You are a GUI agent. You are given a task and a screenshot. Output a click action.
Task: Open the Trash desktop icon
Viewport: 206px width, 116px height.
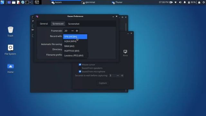[10, 32]
